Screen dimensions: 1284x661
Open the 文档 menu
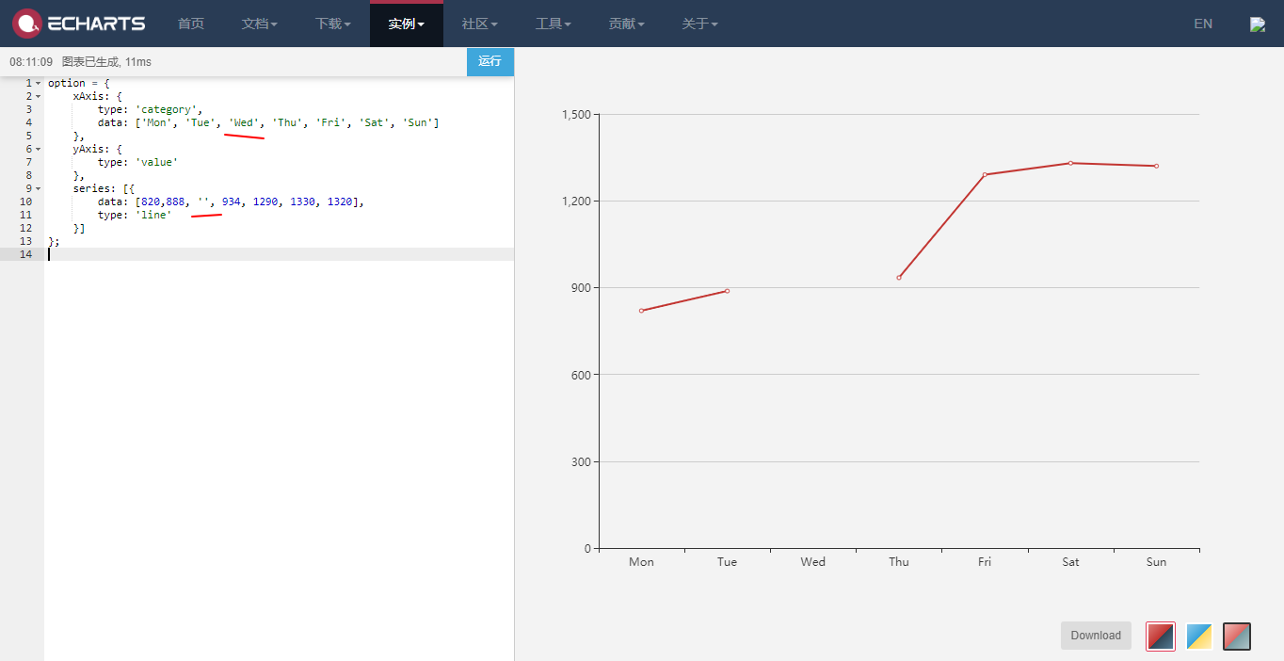259,24
